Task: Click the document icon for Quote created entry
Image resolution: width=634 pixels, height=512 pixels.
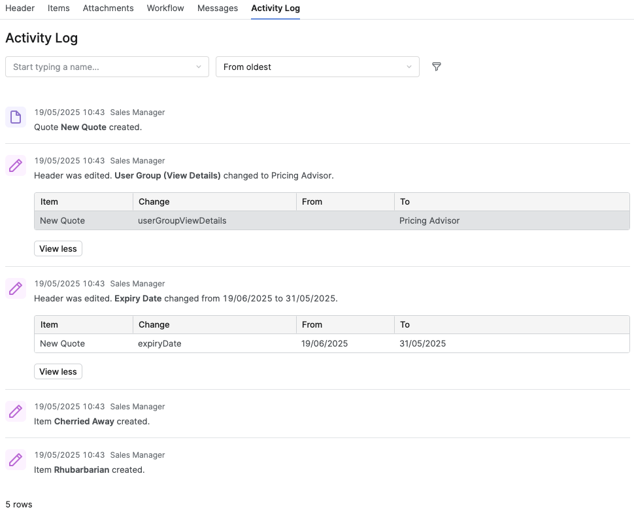Action: click(16, 118)
